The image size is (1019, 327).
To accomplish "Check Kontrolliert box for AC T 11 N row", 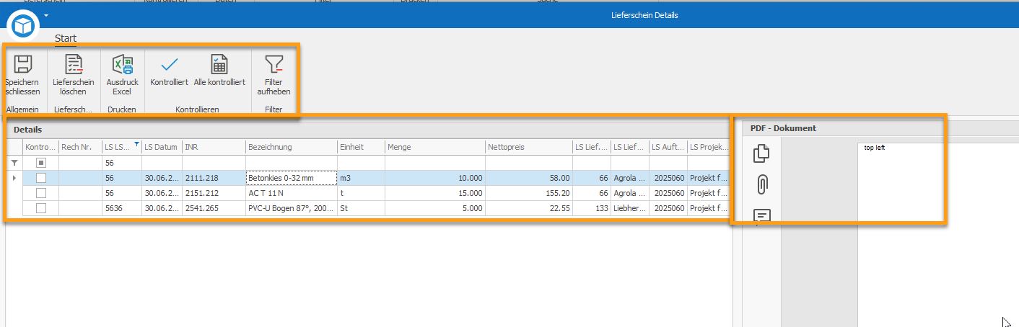I will (41, 193).
